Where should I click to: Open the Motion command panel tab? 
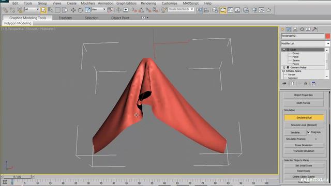point(302,29)
